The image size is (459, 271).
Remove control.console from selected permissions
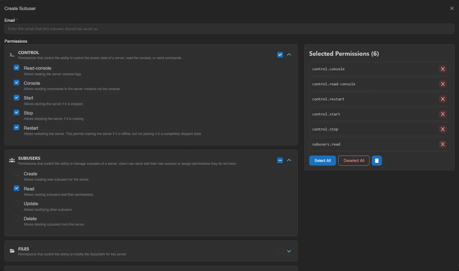pyautogui.click(x=443, y=69)
